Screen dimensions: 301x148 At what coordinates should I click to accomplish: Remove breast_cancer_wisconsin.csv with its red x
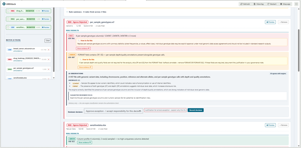(x=48, y=50)
